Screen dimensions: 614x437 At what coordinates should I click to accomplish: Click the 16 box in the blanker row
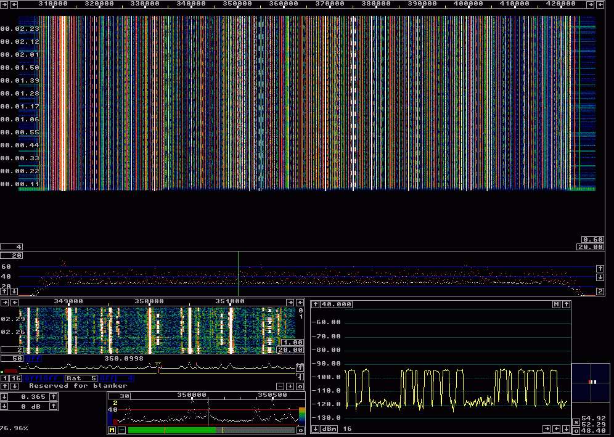[x=17, y=378]
